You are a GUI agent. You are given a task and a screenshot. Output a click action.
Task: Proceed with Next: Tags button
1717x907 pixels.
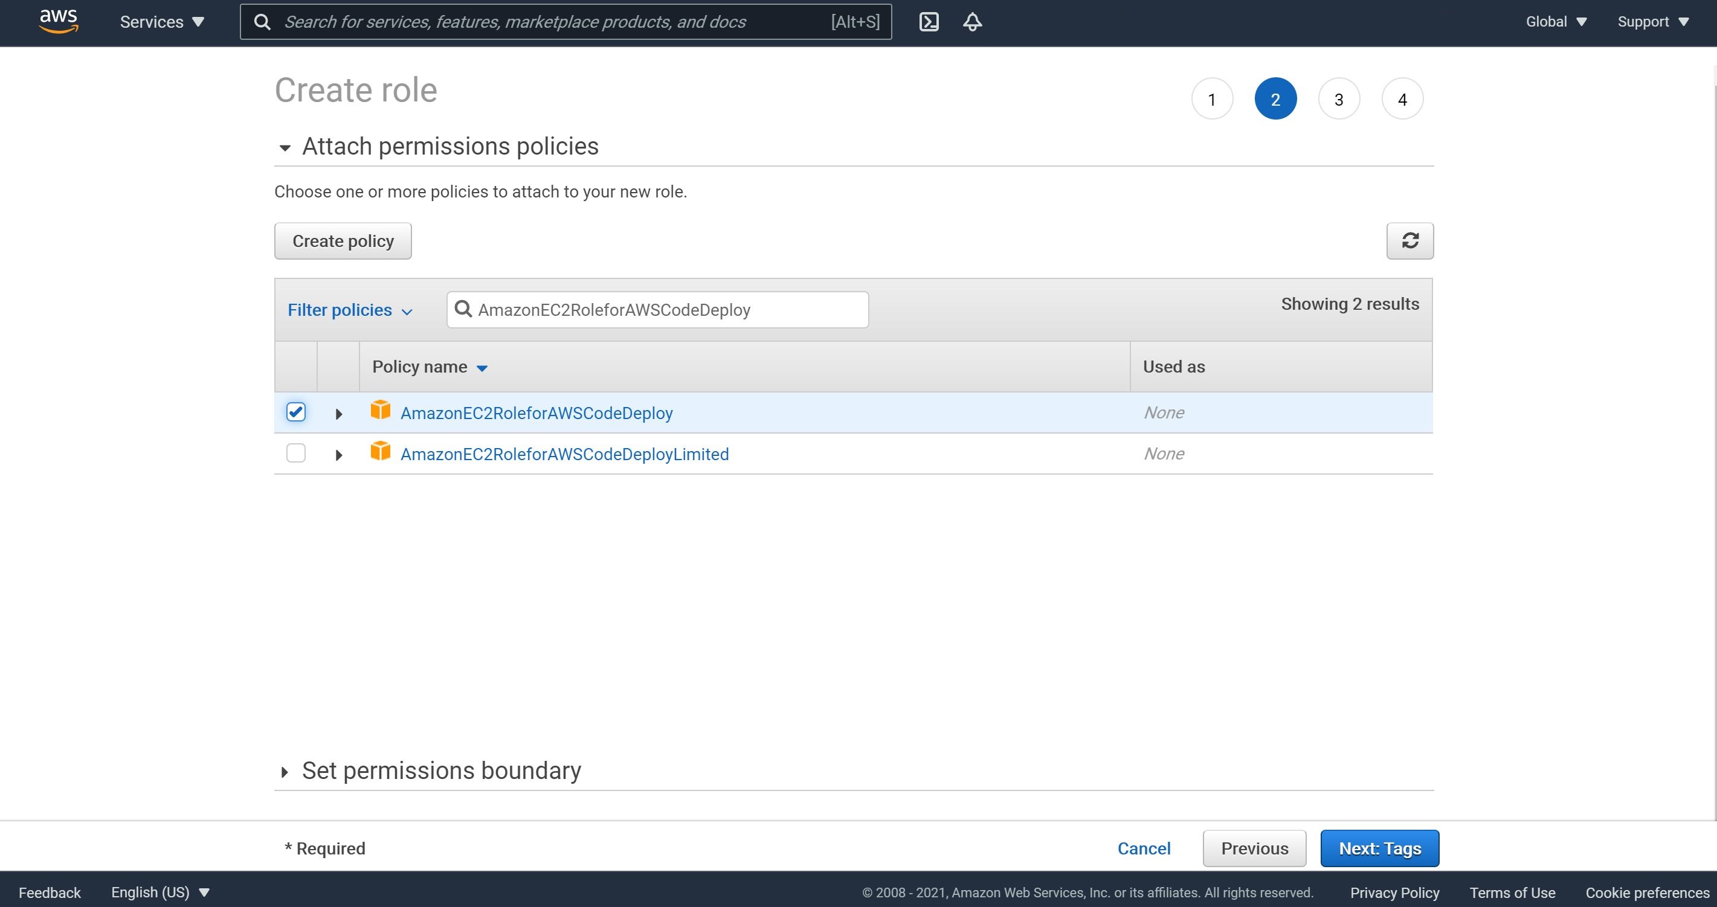pos(1380,848)
